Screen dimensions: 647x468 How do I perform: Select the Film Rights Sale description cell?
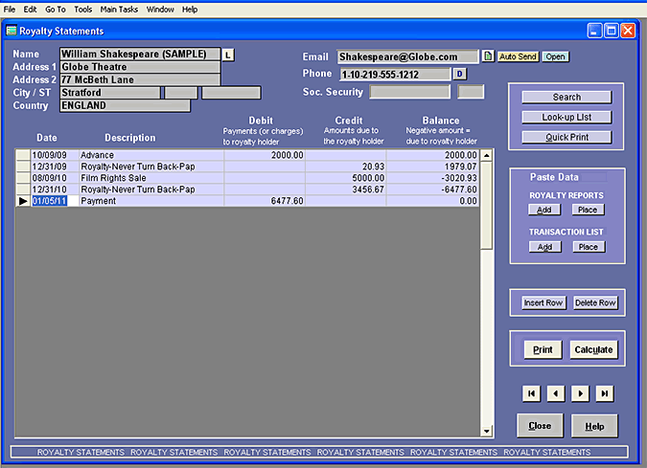click(x=150, y=178)
